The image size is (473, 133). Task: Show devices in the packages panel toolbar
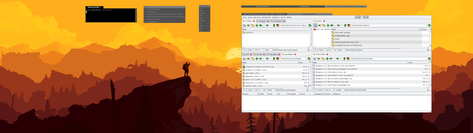244,59
